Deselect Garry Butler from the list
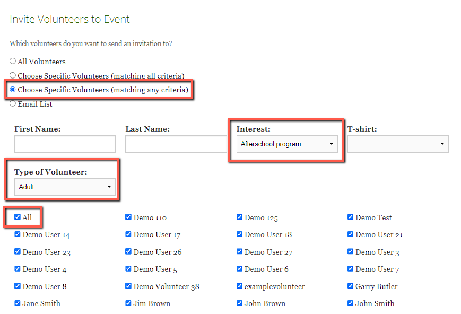The height and width of the screenshot is (314, 461). click(x=351, y=286)
